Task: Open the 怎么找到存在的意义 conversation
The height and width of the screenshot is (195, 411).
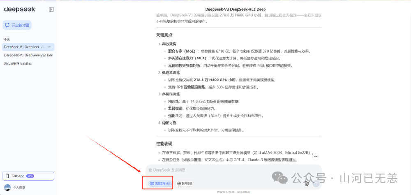Action: click(x=18, y=63)
